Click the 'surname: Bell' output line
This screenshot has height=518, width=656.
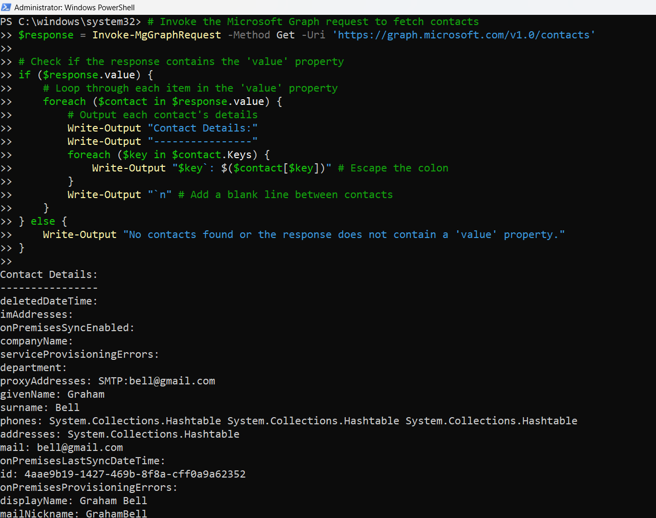[40, 407]
